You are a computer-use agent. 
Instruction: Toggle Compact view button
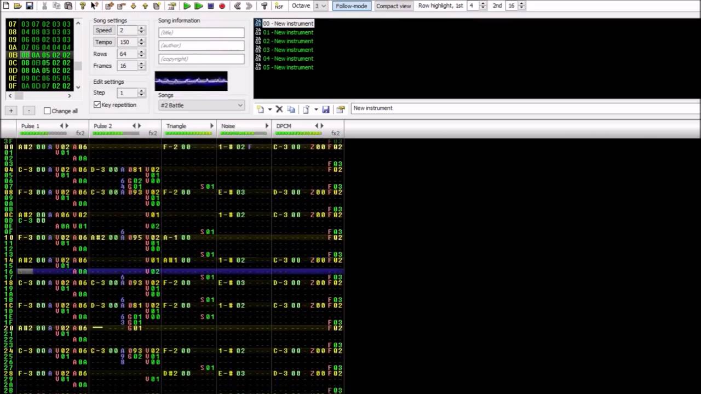pyautogui.click(x=393, y=6)
